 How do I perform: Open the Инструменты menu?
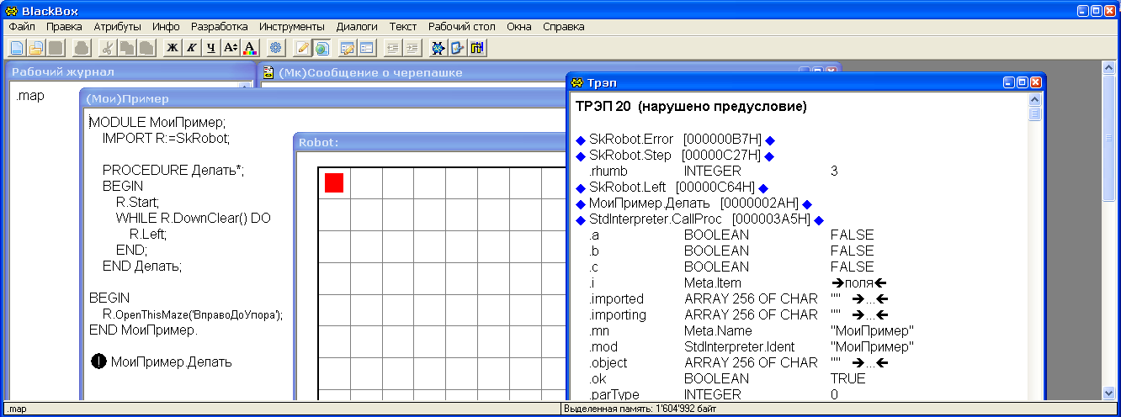pos(291,27)
